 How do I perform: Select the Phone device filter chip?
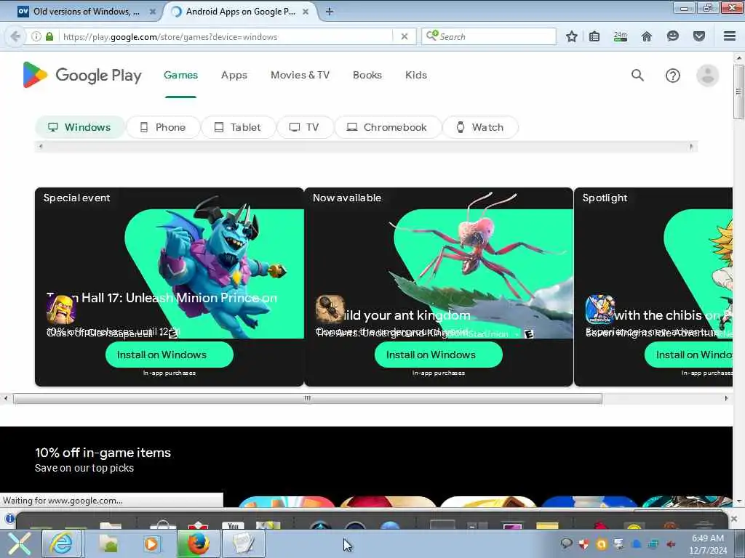click(163, 127)
